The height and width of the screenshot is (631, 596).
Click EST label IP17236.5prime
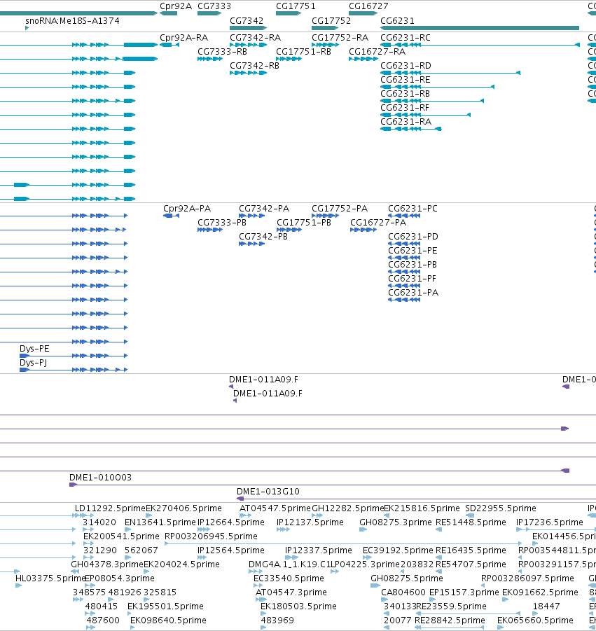point(549,522)
